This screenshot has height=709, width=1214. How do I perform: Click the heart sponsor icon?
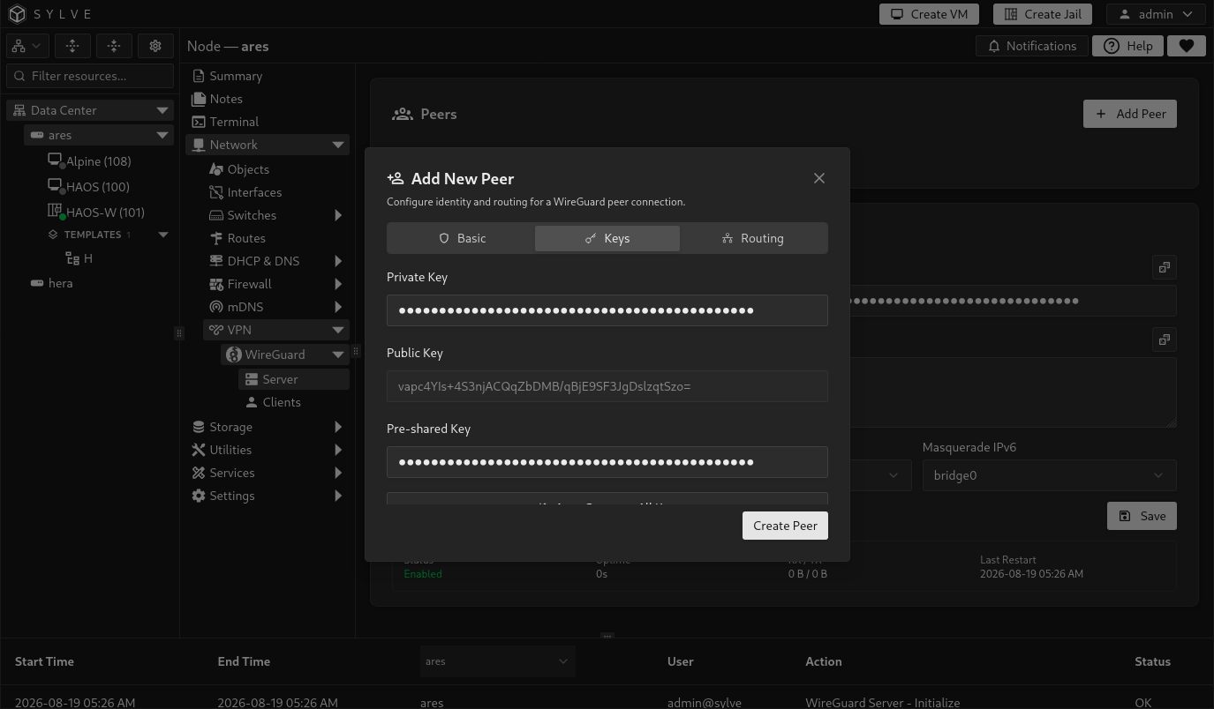[1187, 46]
